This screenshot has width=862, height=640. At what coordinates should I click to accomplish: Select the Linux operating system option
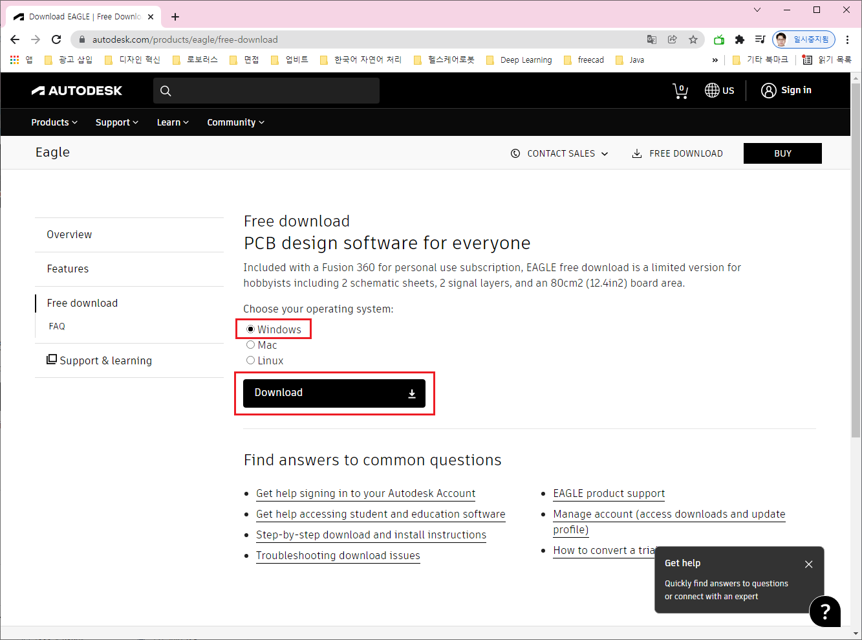click(x=250, y=360)
